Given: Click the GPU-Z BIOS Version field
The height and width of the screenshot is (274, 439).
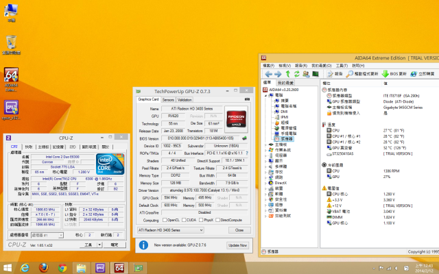Looking at the screenshot, I should pyautogui.click(x=200, y=138).
